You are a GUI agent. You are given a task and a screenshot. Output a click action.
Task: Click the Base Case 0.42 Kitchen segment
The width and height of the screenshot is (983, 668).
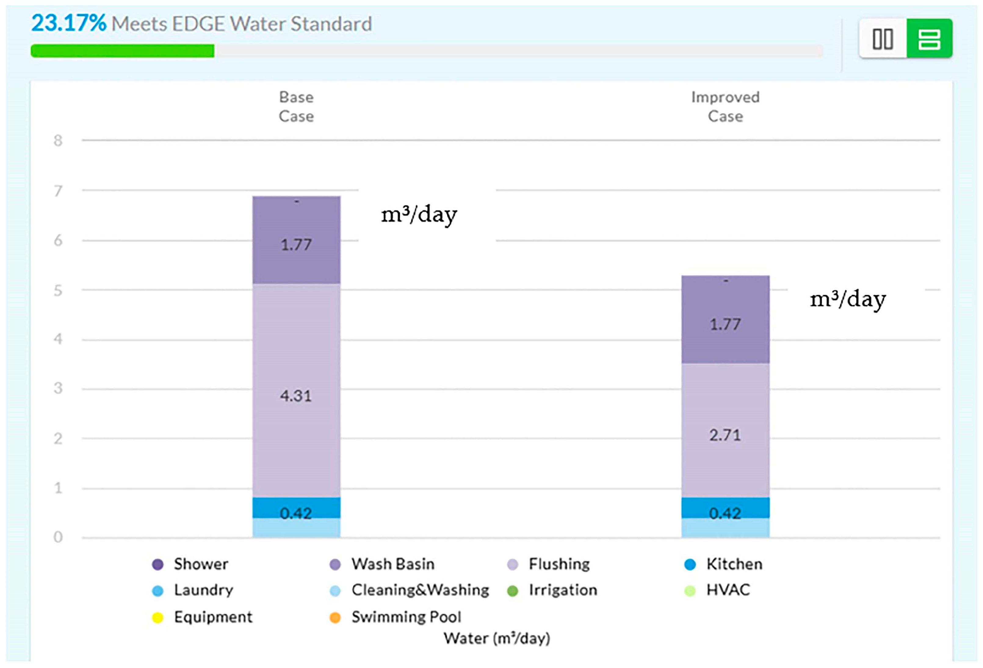point(296,507)
